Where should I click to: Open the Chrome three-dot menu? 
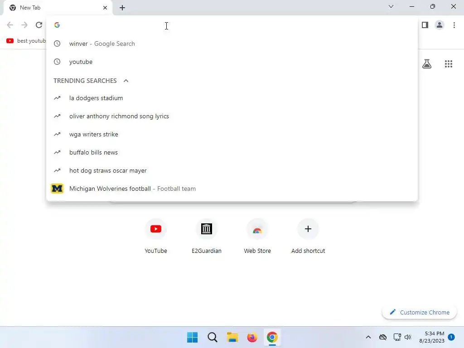pos(454,25)
